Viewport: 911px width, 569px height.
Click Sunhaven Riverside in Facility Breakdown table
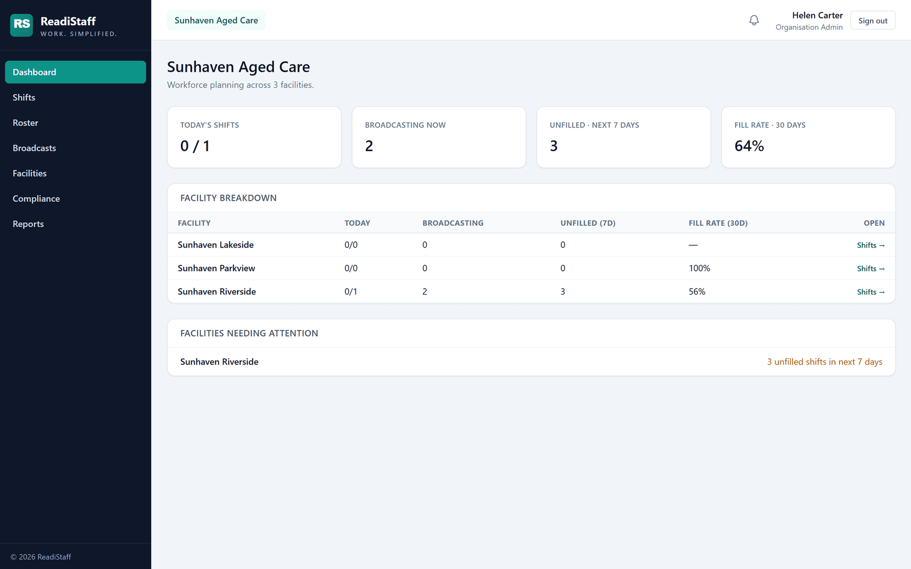point(217,292)
